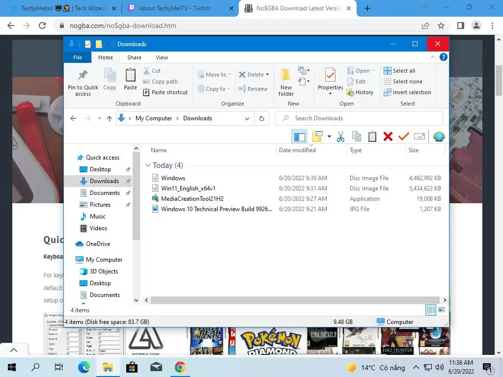Open recent locations dropdown arrow
The image size is (503, 377).
click(x=99, y=118)
